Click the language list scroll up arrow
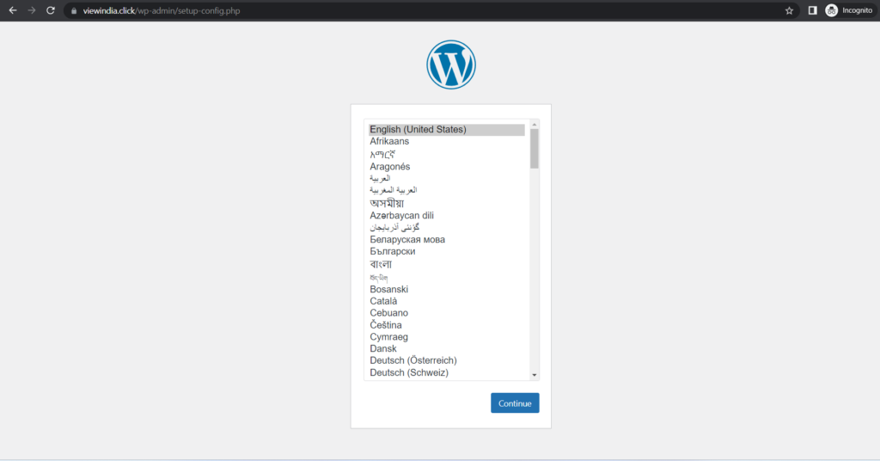This screenshot has height=461, width=880. click(x=535, y=125)
